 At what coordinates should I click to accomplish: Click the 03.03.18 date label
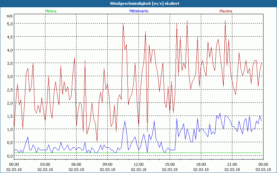click(263, 170)
